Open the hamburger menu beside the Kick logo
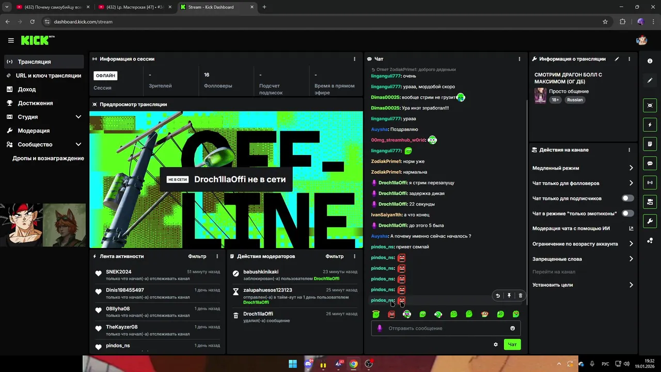This screenshot has height=372, width=661. click(11, 40)
